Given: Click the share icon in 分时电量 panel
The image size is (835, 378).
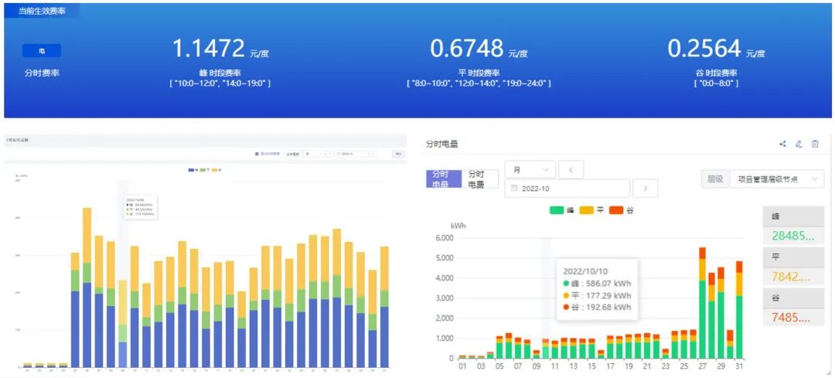Looking at the screenshot, I should [782, 144].
